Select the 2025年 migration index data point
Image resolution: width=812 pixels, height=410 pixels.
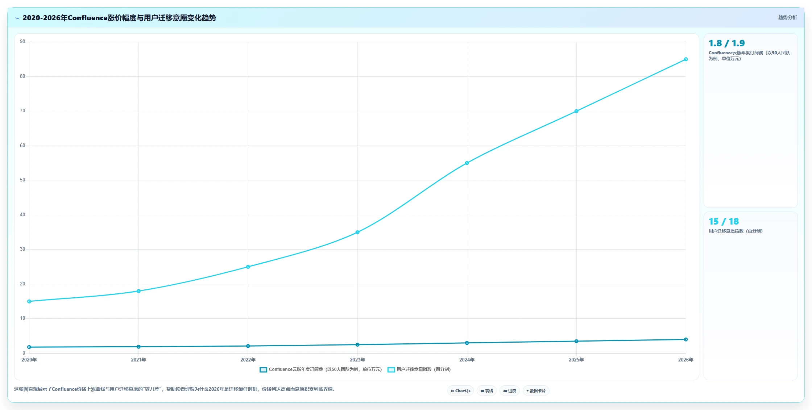click(576, 111)
